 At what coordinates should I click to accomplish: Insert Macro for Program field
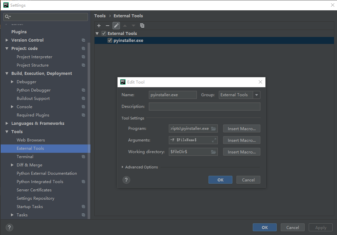click(241, 129)
